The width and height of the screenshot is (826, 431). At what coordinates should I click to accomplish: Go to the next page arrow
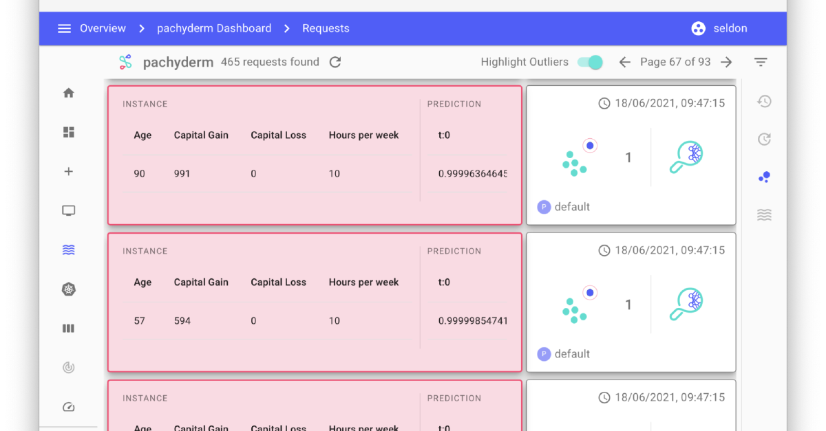coord(726,62)
